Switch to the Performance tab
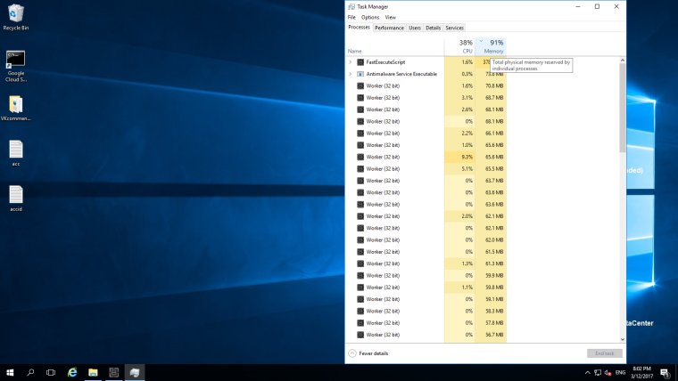 click(x=389, y=28)
